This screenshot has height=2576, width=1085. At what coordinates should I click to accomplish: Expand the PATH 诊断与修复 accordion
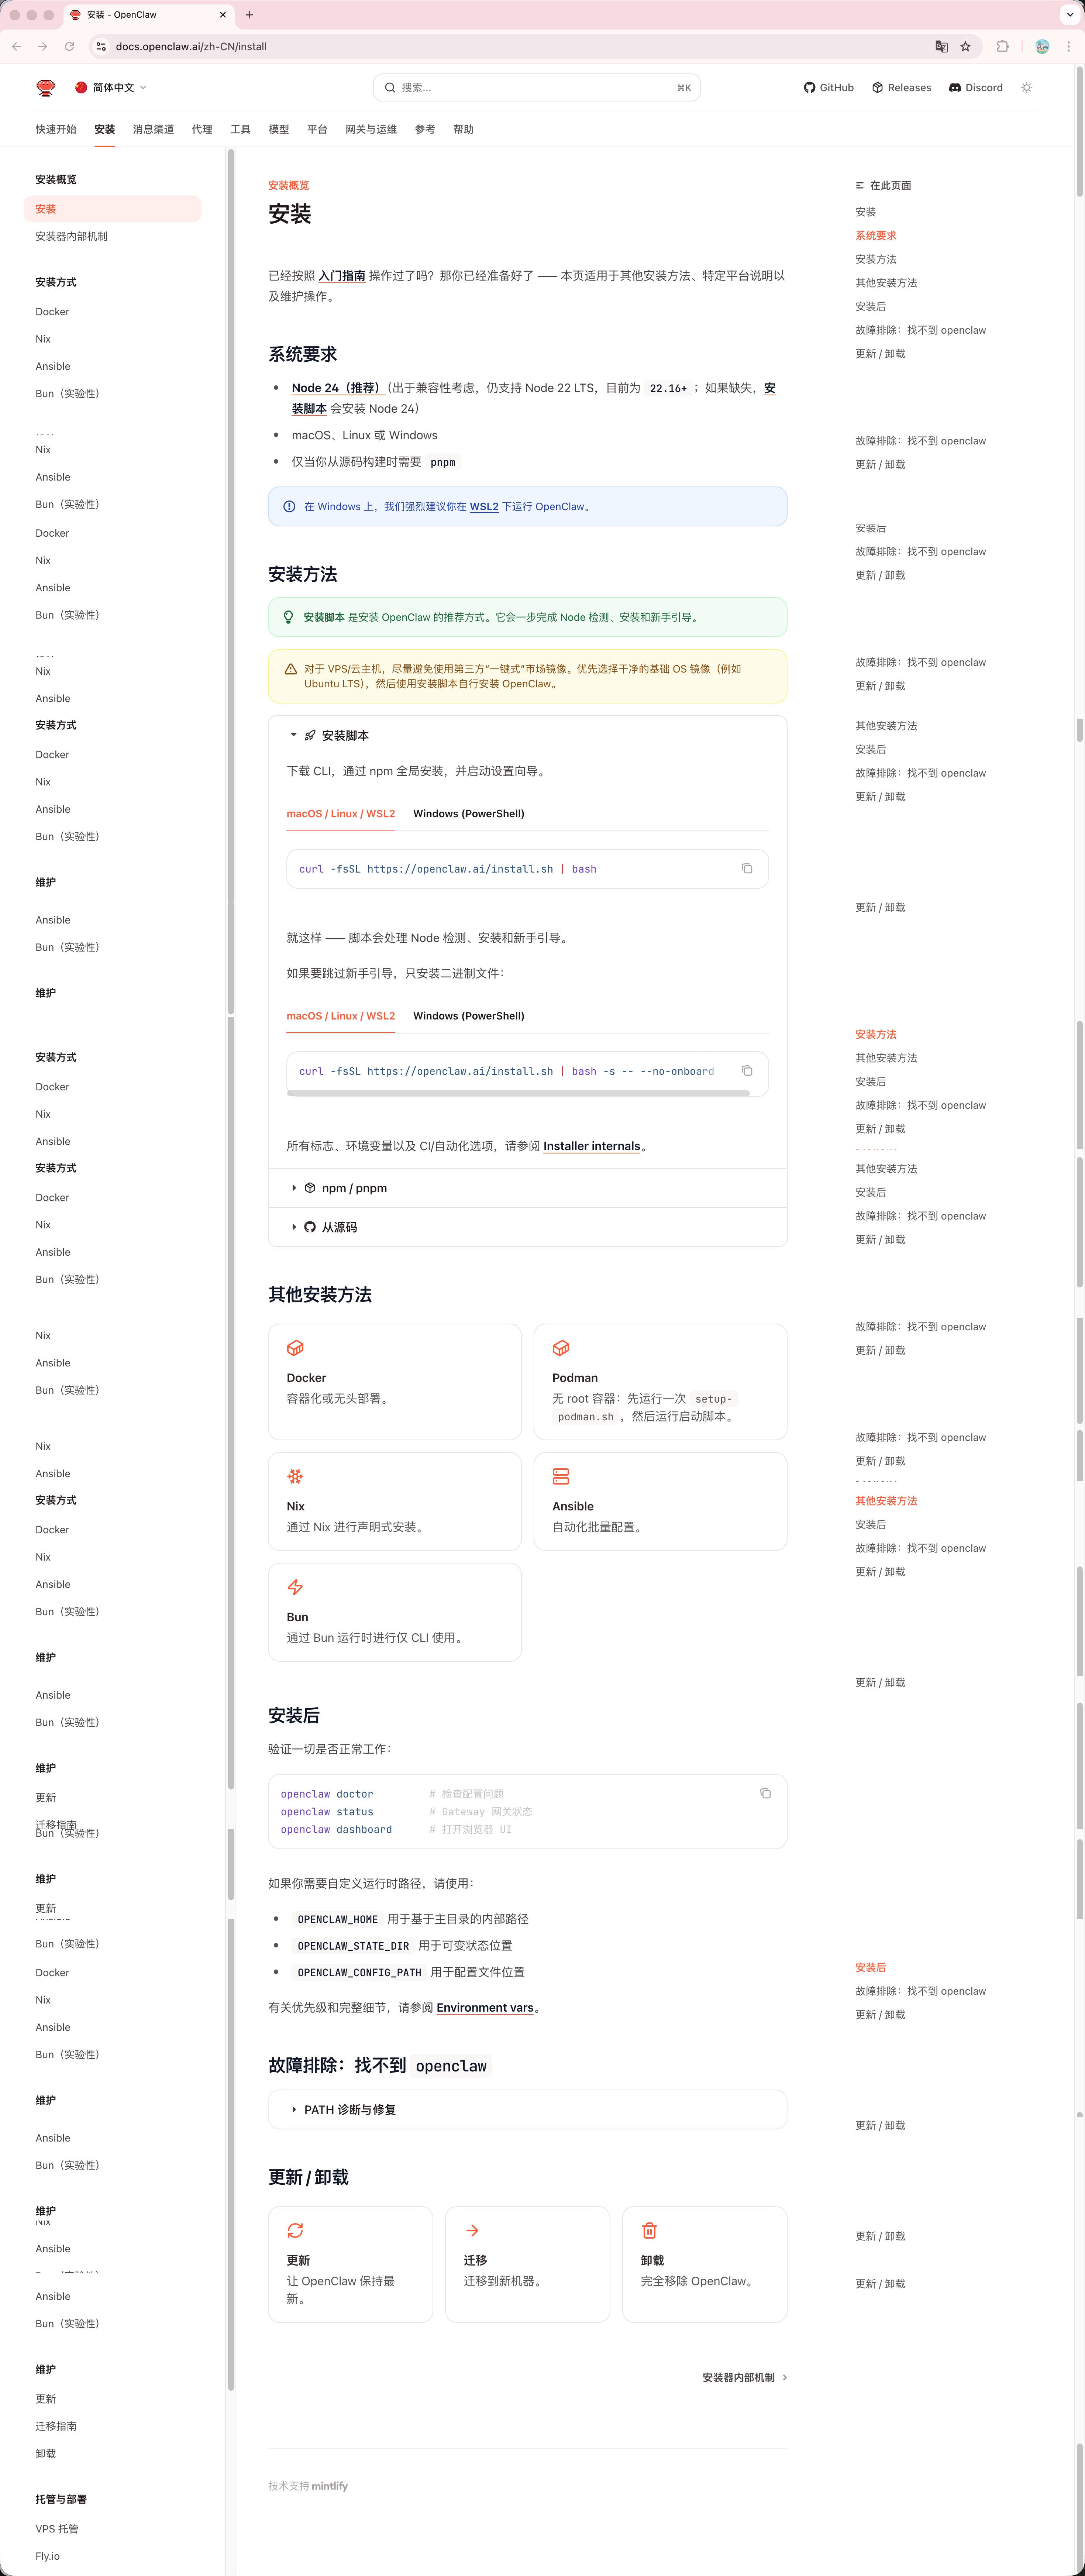tap(349, 2109)
